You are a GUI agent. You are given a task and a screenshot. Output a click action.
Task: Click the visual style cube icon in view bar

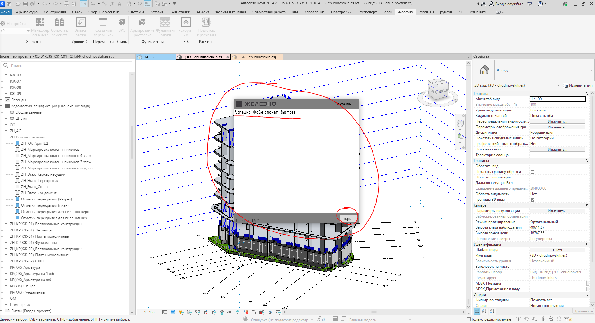(x=173, y=312)
